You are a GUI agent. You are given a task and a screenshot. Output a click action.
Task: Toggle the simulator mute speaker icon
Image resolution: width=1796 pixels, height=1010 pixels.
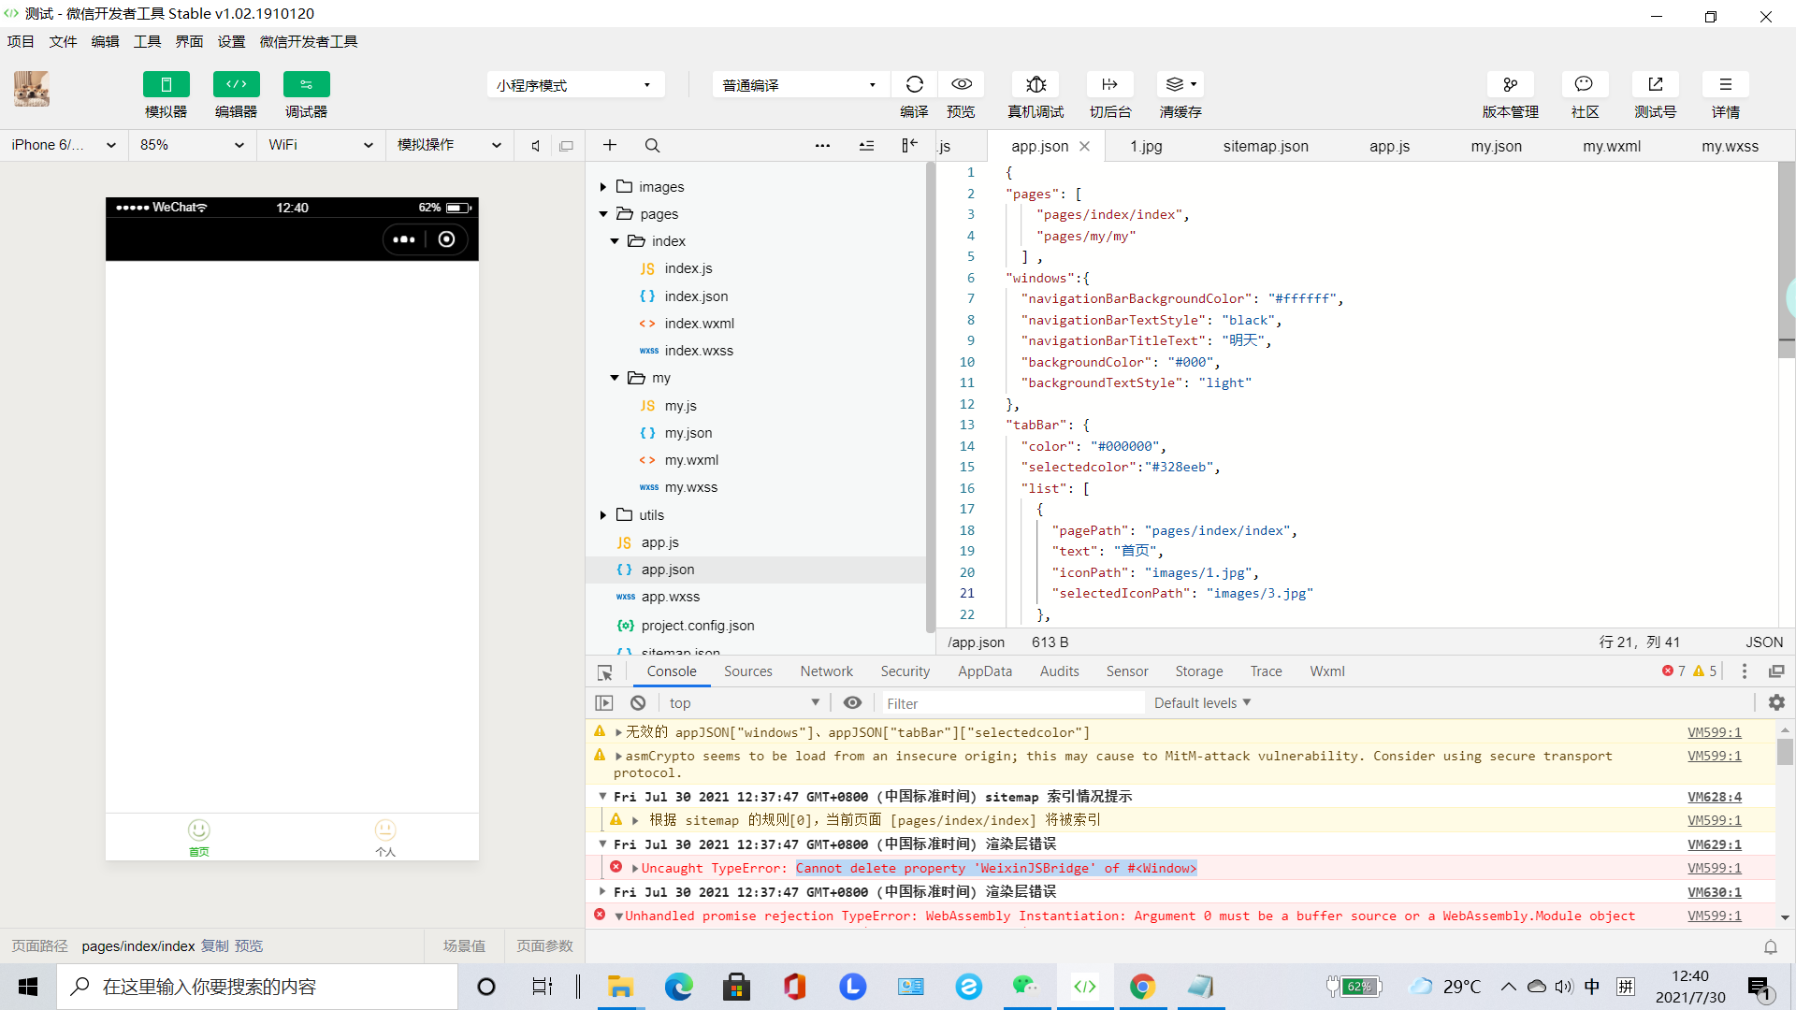point(535,146)
